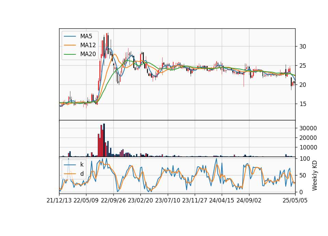328x236 pixels.
Task: Click the KD axis value 50
Action: pos(303,175)
